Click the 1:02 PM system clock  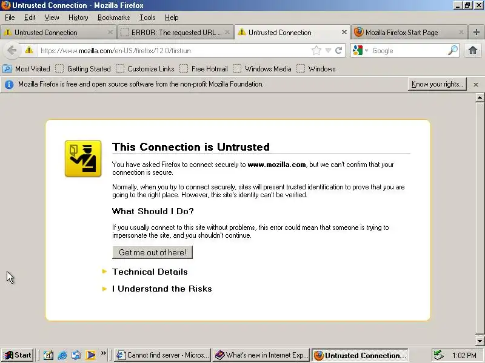464,355
